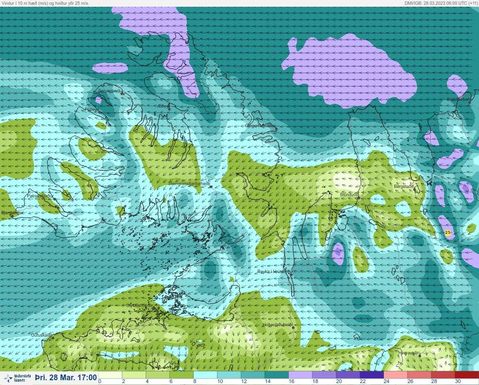
Task: Select the 14–16 m/s legend swatch
Action: click(277, 374)
